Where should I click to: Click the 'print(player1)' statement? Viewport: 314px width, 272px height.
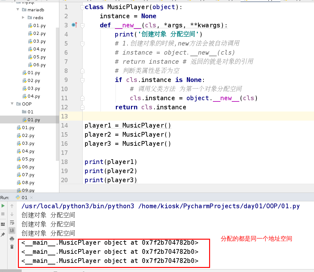click(111, 162)
